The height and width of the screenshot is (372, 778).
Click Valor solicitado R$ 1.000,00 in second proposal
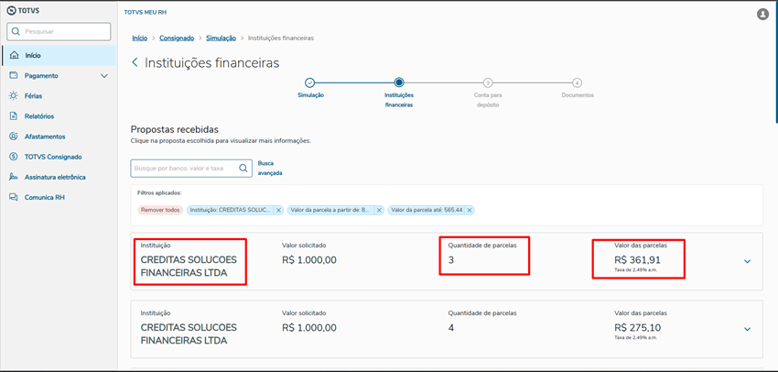click(309, 327)
